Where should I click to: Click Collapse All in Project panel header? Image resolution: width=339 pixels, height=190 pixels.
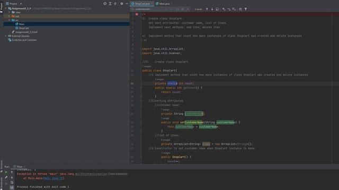[x=115, y=4]
